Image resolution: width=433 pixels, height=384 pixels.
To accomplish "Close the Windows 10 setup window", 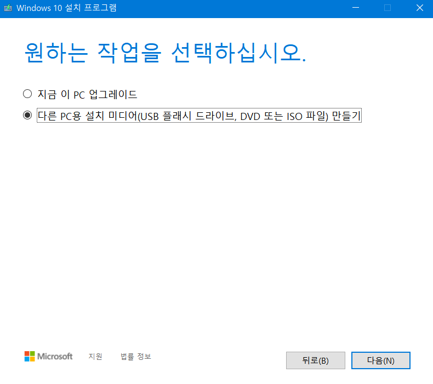I will tap(420, 8).
